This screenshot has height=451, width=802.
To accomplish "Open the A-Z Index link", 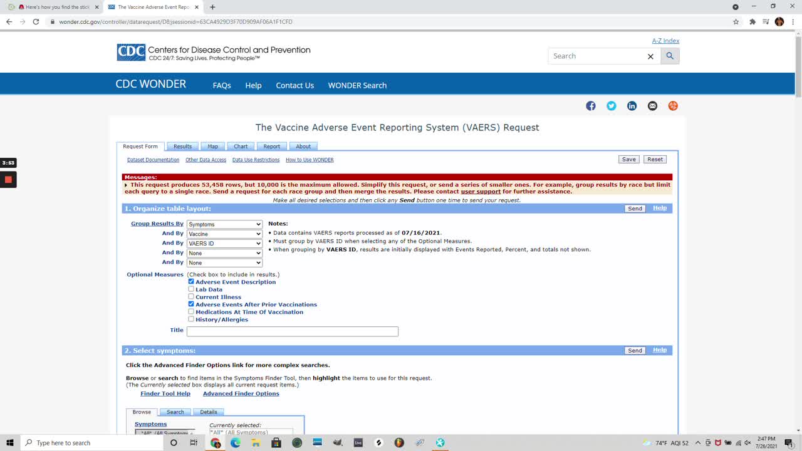I will click(x=665, y=41).
